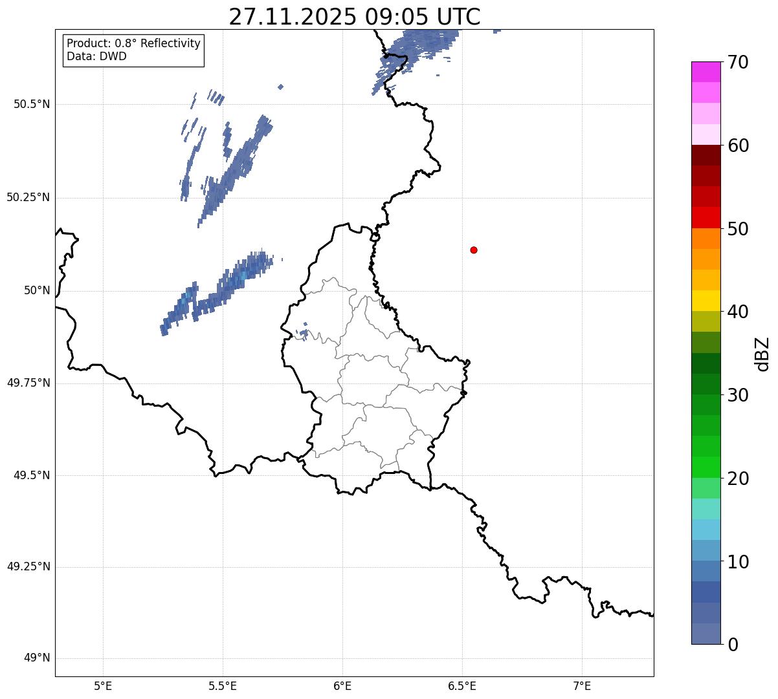The image size is (778, 699).
Task: Pick the light cyan swatch between 10 and 20 dBZ
Action: pos(706,530)
